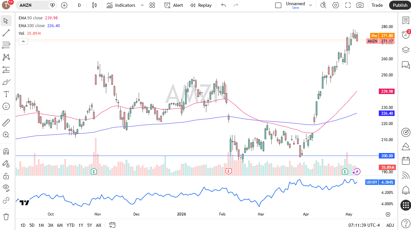Redo the chart action
The image size is (411, 230).
pyautogui.click(x=236, y=5)
